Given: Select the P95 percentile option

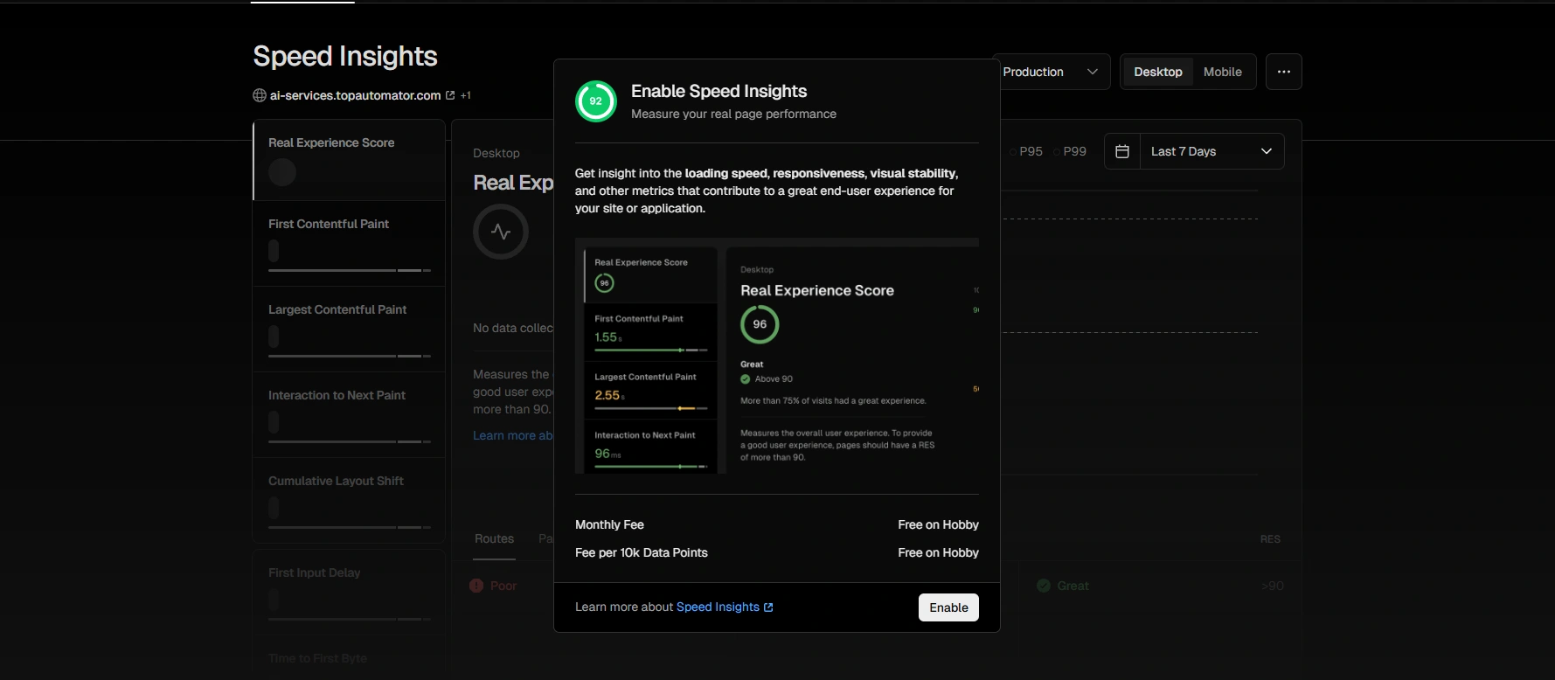Looking at the screenshot, I should pos(1027,151).
